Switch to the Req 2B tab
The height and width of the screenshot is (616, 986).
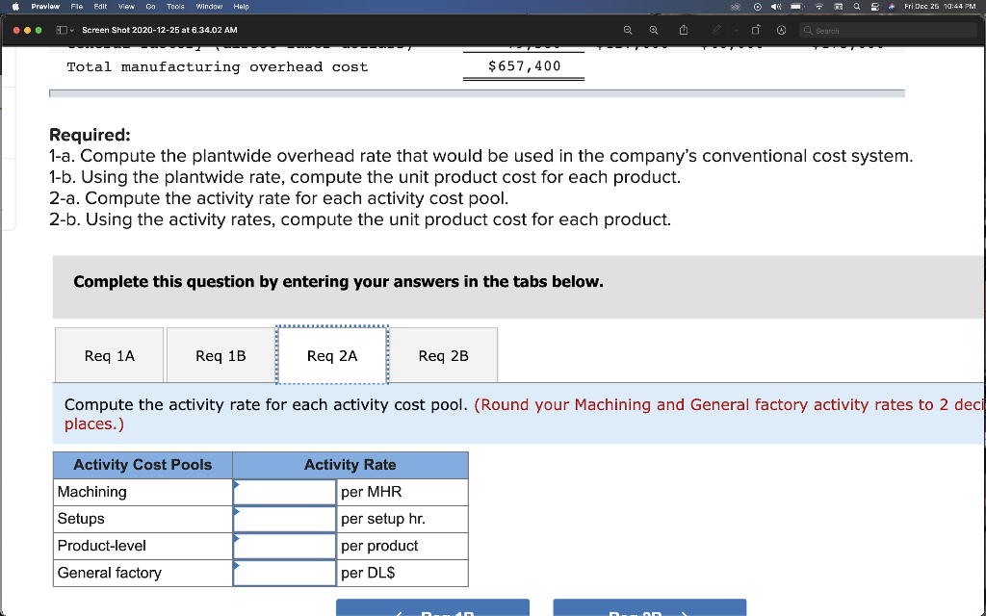443,355
